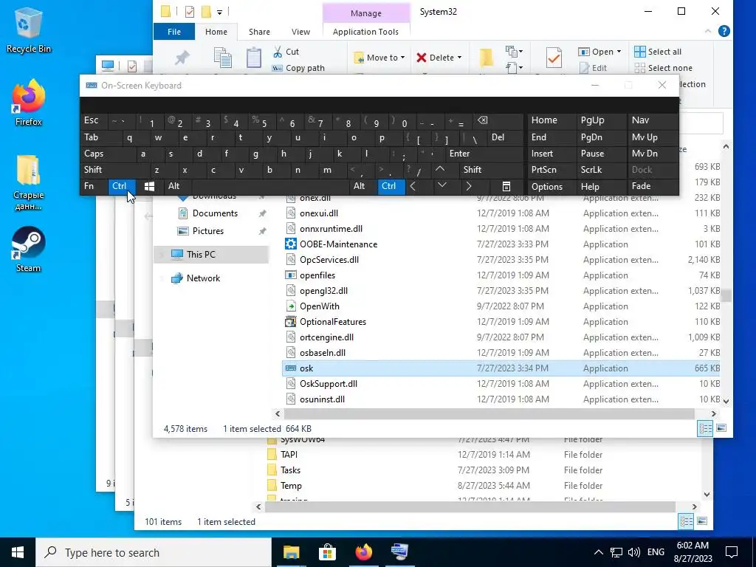Click the Cut scissors command in ribbon
Viewport: 756px width, 567px height.
(286, 52)
